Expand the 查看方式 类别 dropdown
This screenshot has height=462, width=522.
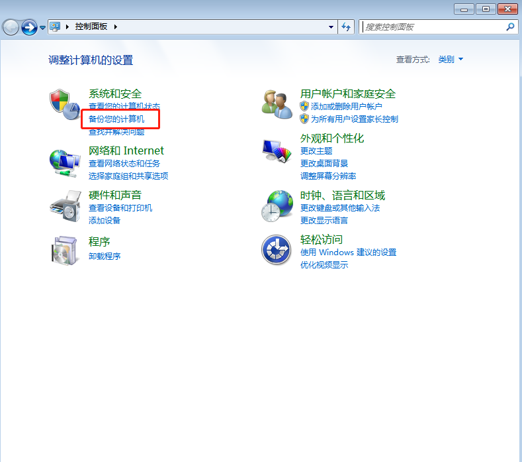pos(451,60)
